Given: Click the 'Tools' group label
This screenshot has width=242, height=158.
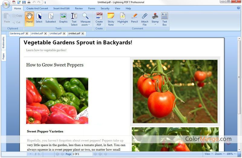Looking at the screenshot, I should coord(58,28).
